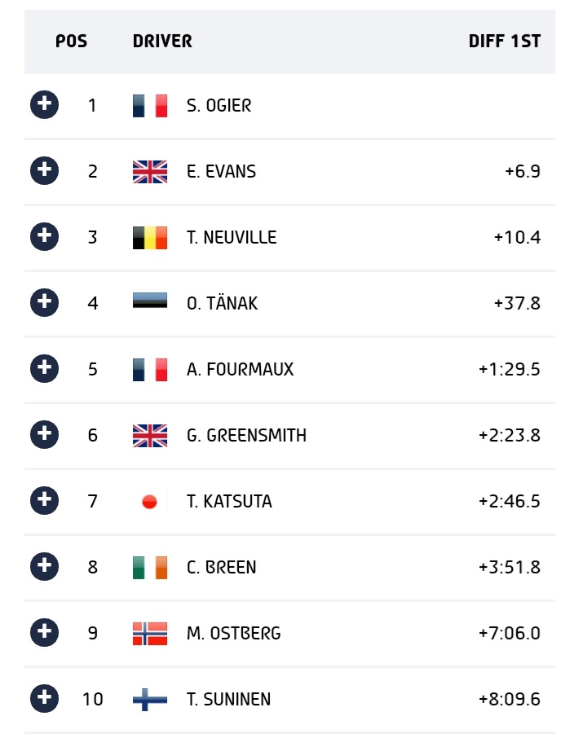Screen dimensions: 583x747
Task: Expand T. Suninen's position row
Action: point(44,699)
